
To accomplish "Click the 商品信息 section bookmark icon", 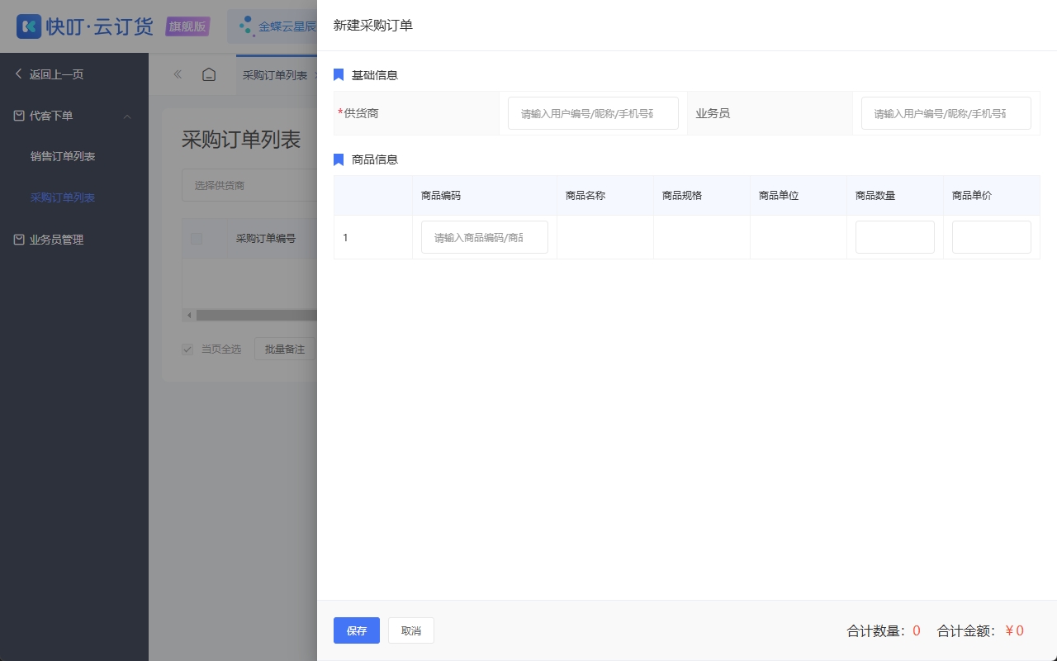I will pos(339,159).
